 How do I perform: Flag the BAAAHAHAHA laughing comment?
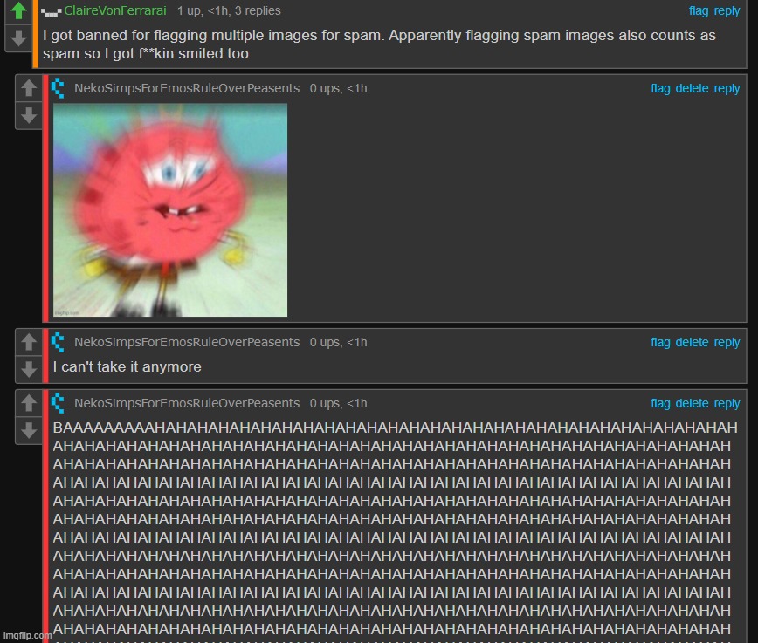pos(660,403)
